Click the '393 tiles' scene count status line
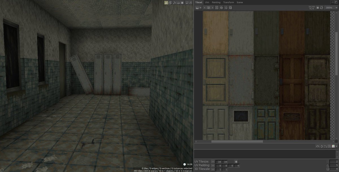Screen dimensions: 339x172 point(163,170)
